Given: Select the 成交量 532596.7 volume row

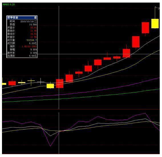Looking at the screenshot, I should [22, 40].
